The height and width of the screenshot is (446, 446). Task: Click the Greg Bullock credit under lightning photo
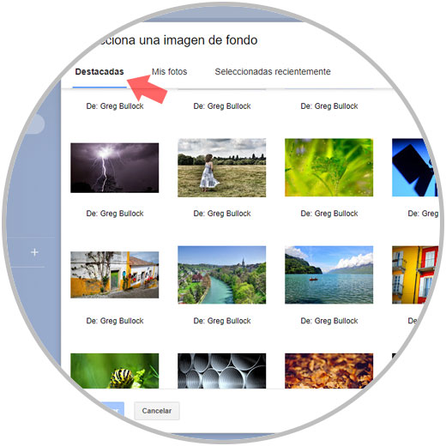coord(115,214)
